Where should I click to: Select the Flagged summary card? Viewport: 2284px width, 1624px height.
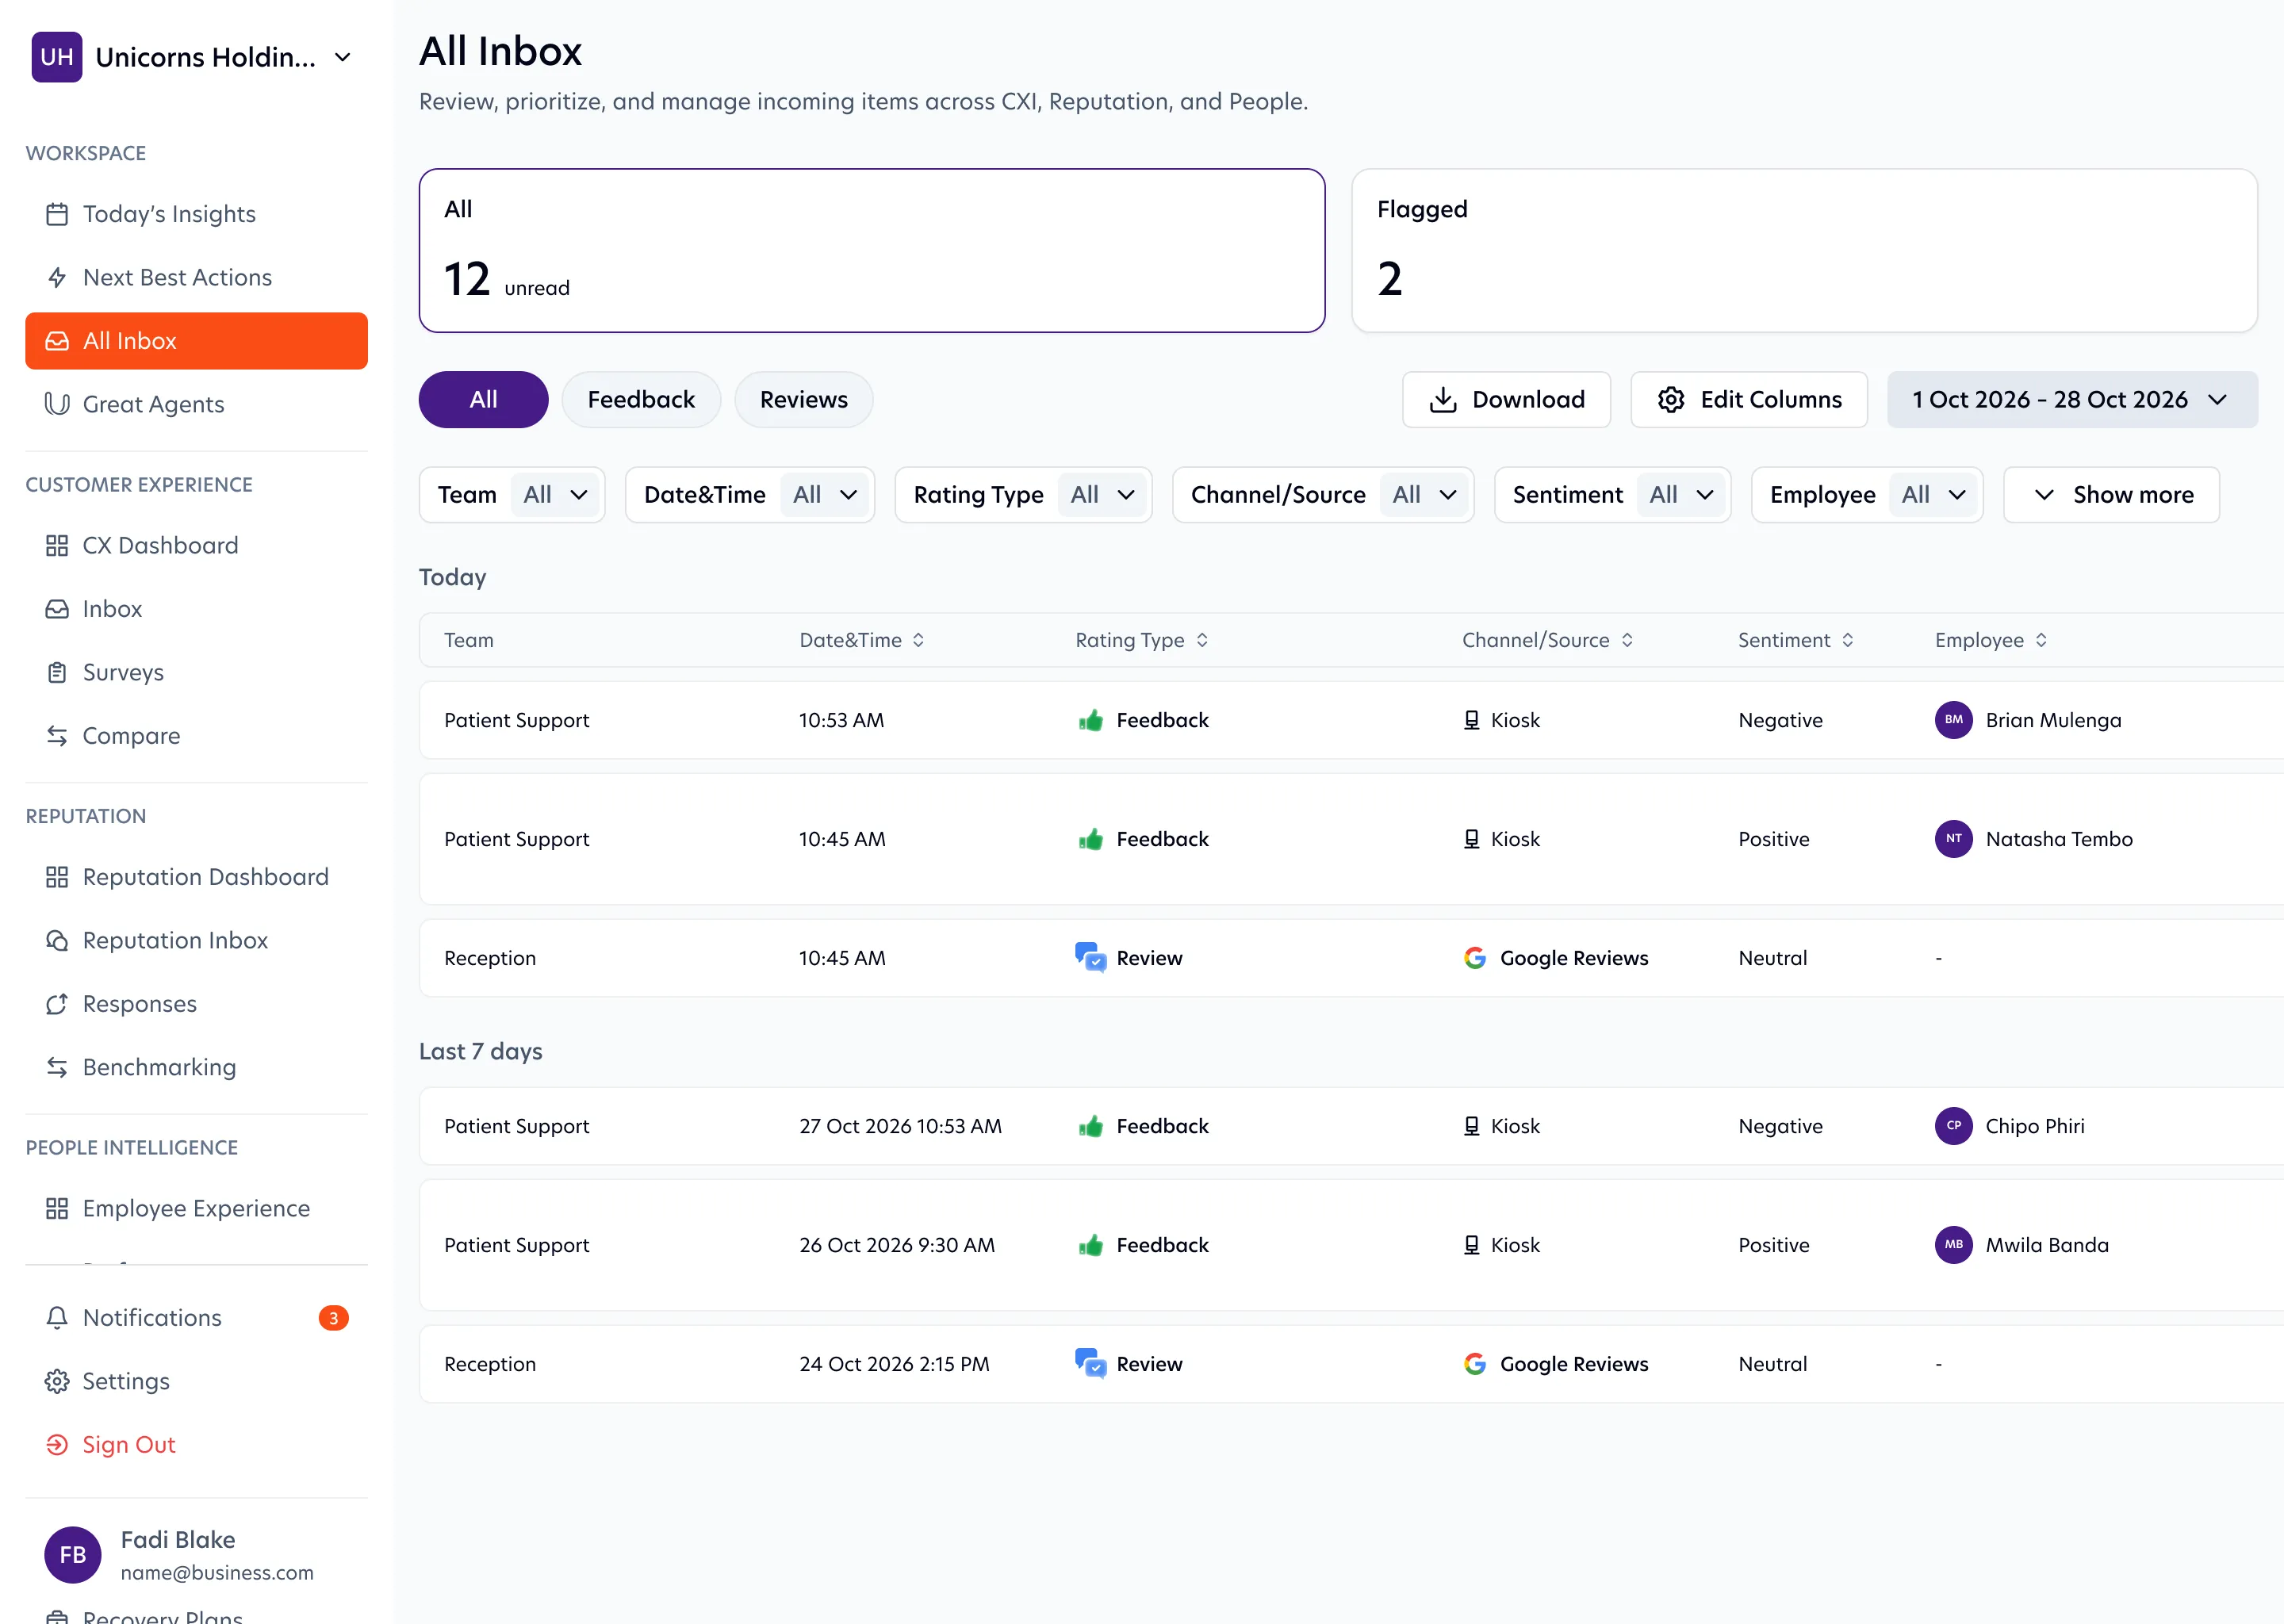pos(1804,250)
